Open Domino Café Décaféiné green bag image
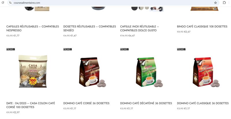 coord(149,72)
